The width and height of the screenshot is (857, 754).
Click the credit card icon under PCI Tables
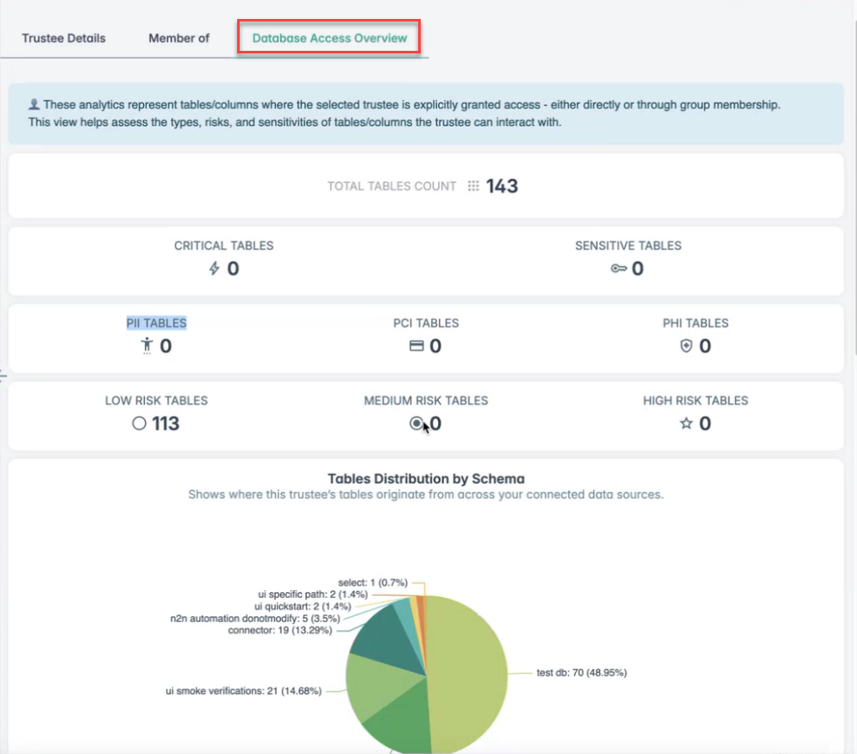(416, 346)
